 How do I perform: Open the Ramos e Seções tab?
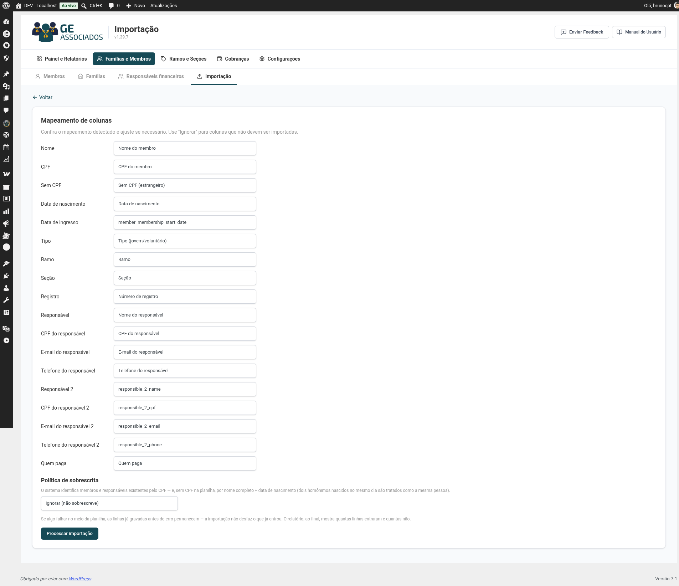[184, 59]
